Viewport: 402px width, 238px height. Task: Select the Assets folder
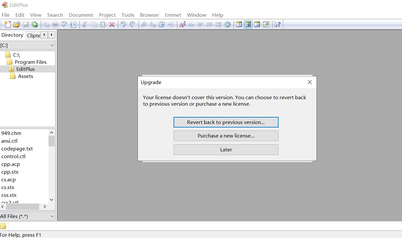tap(22, 76)
